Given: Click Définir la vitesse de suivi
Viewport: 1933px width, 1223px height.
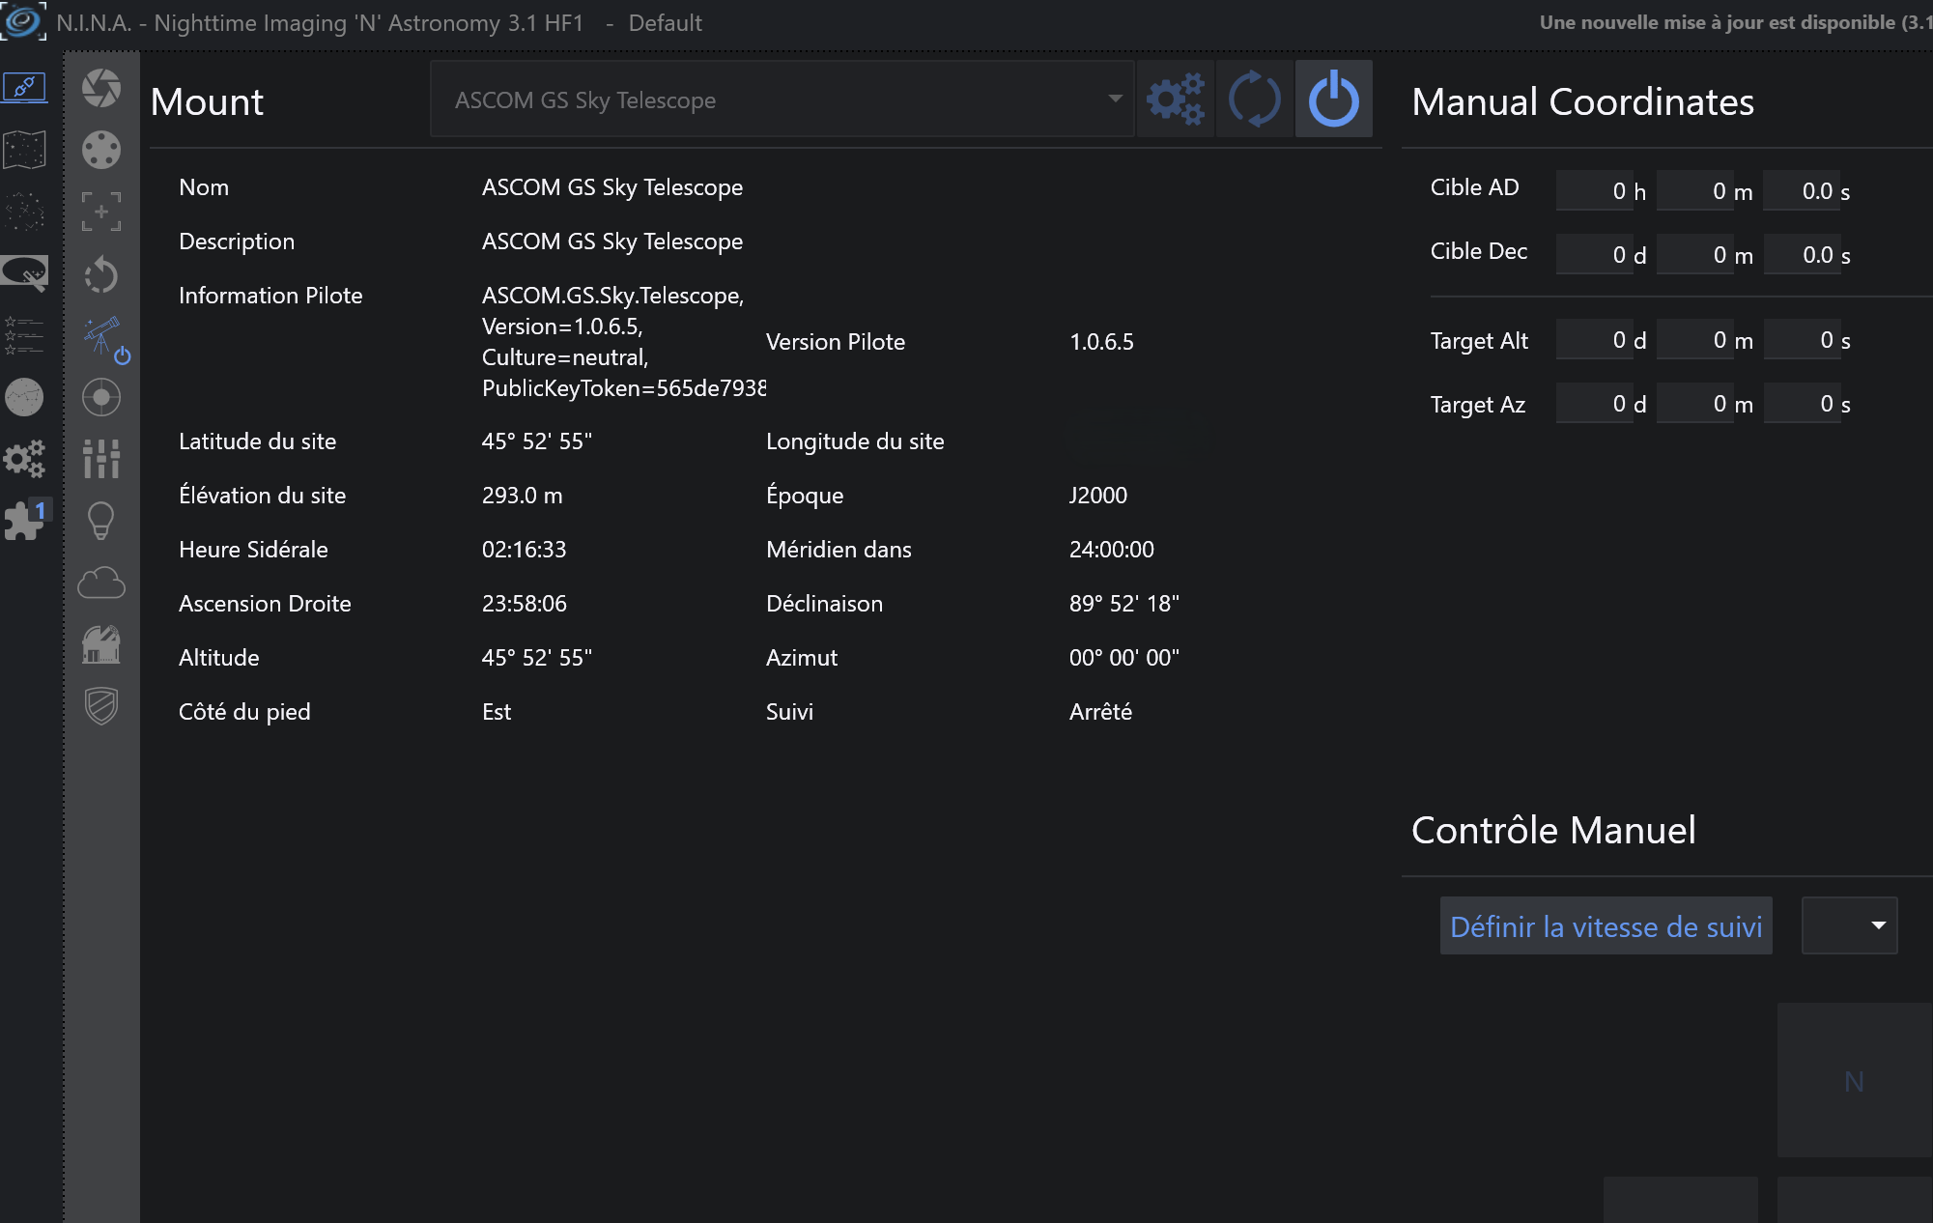Looking at the screenshot, I should [1606, 925].
